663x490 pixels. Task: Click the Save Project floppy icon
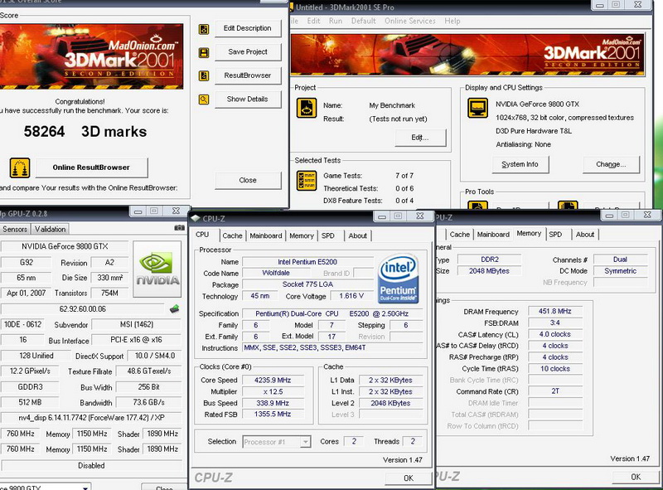coord(204,52)
